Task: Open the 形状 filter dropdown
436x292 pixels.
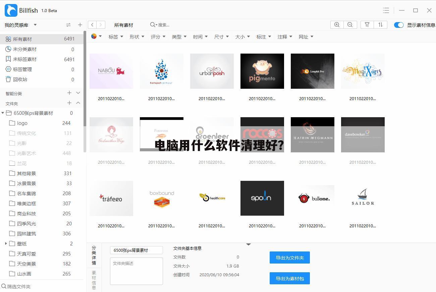Action: tap(137, 37)
